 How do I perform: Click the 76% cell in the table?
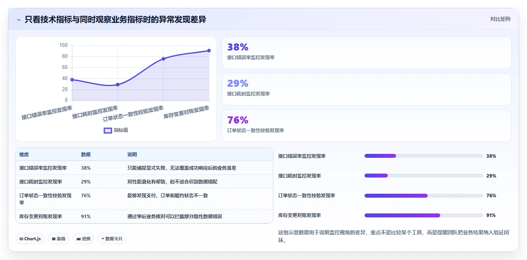tap(86, 196)
